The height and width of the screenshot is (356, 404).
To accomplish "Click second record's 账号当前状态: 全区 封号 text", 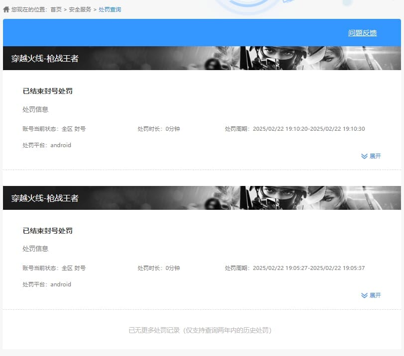I will click(54, 268).
